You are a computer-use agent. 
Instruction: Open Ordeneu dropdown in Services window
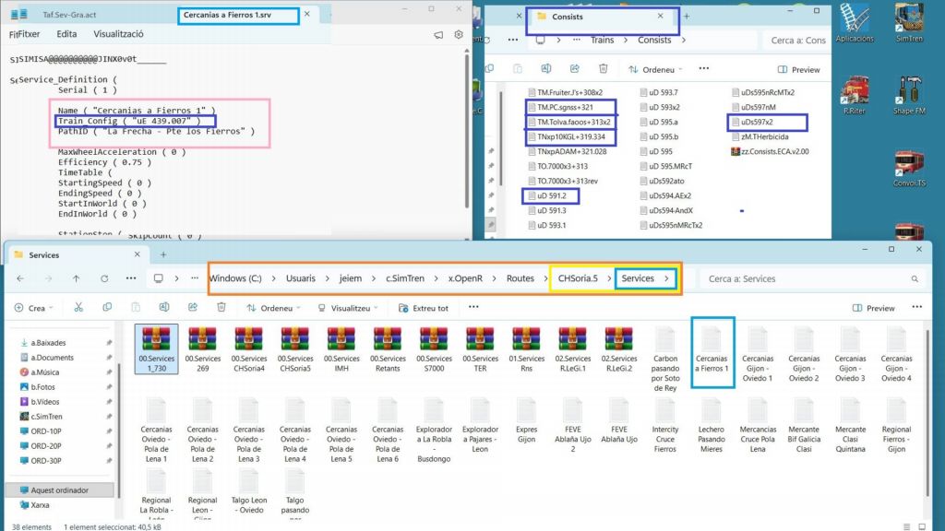[273, 308]
